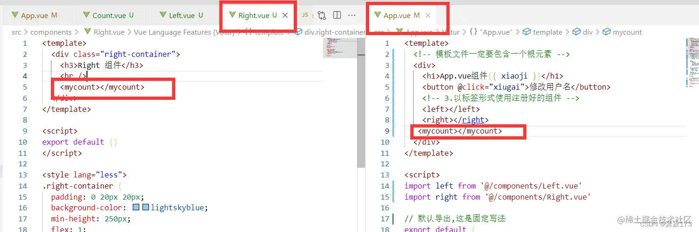The width and height of the screenshot is (699, 232).
Task: Open the 'div' breadcrumb in right pane
Action: pos(588,32)
